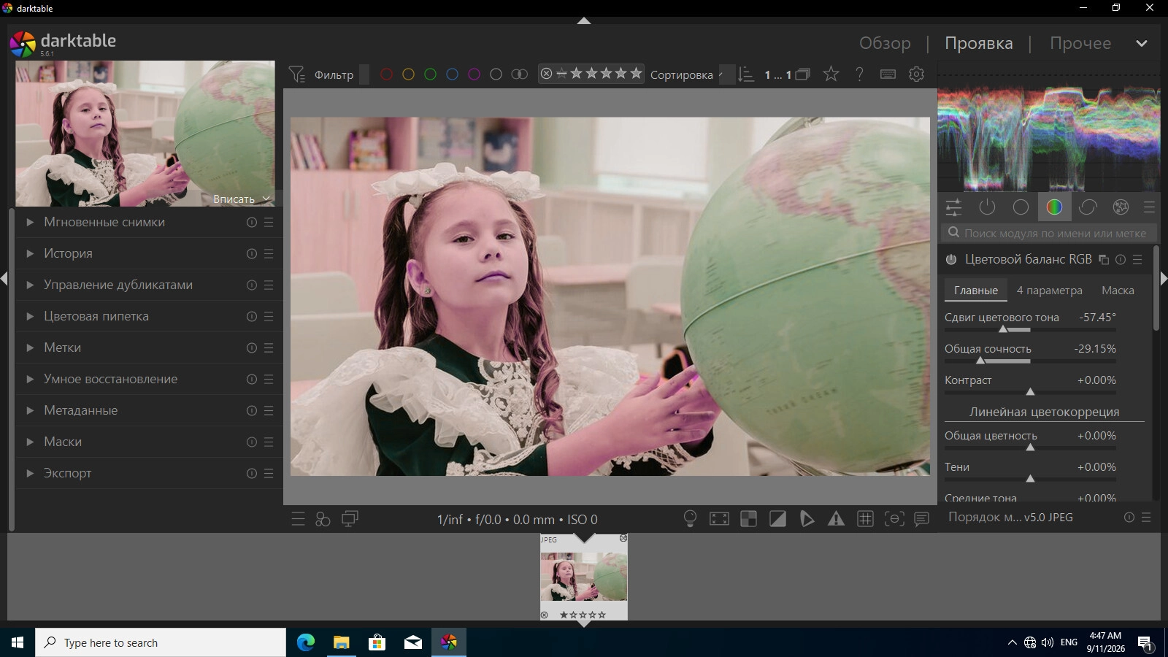Open the Прочее views menu

[x=1080, y=43]
